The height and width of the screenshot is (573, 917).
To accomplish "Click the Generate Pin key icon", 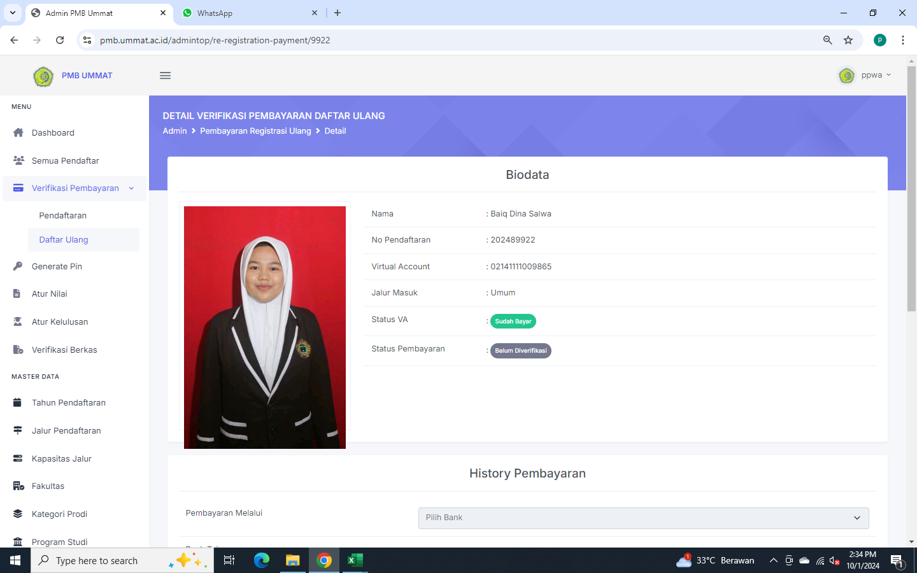I will coord(18,266).
